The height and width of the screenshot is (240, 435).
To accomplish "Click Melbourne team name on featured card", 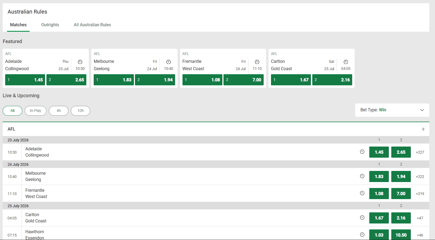I will [104, 61].
